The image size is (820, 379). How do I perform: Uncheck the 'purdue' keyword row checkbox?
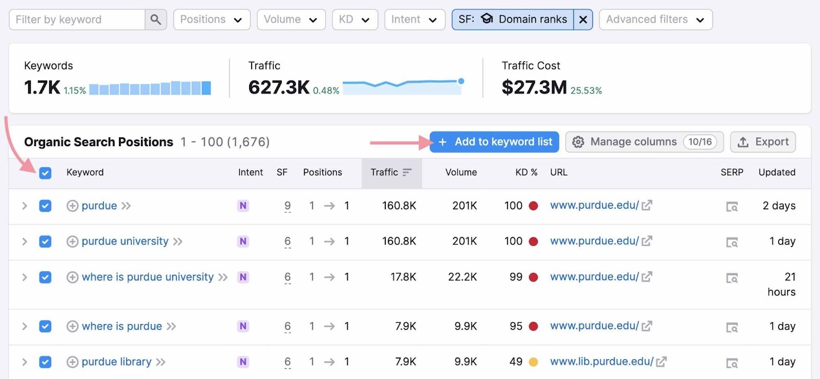pyautogui.click(x=45, y=206)
